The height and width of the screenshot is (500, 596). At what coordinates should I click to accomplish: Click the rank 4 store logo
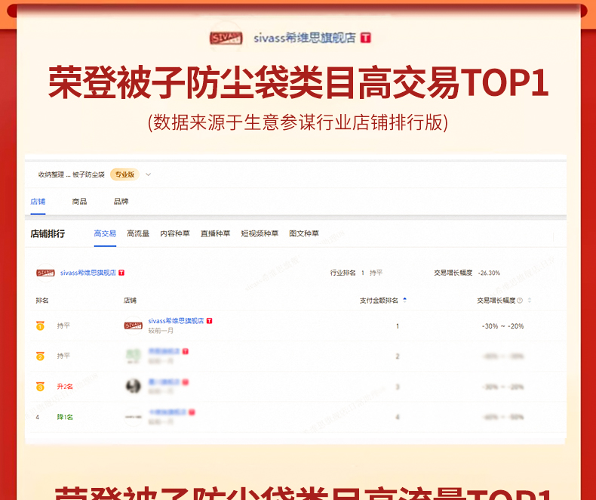[x=134, y=417]
